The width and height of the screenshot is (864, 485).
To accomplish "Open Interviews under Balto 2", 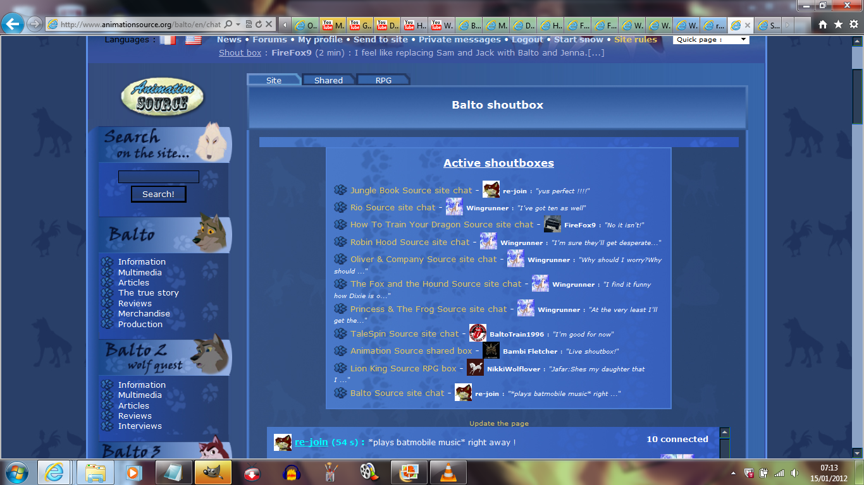I will 140,426.
